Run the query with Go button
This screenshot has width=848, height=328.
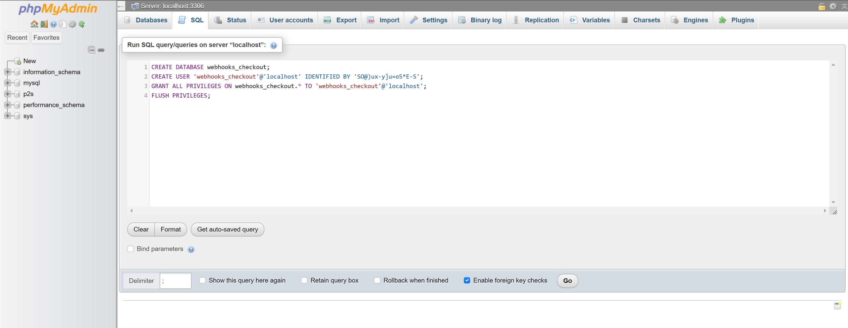click(x=567, y=281)
